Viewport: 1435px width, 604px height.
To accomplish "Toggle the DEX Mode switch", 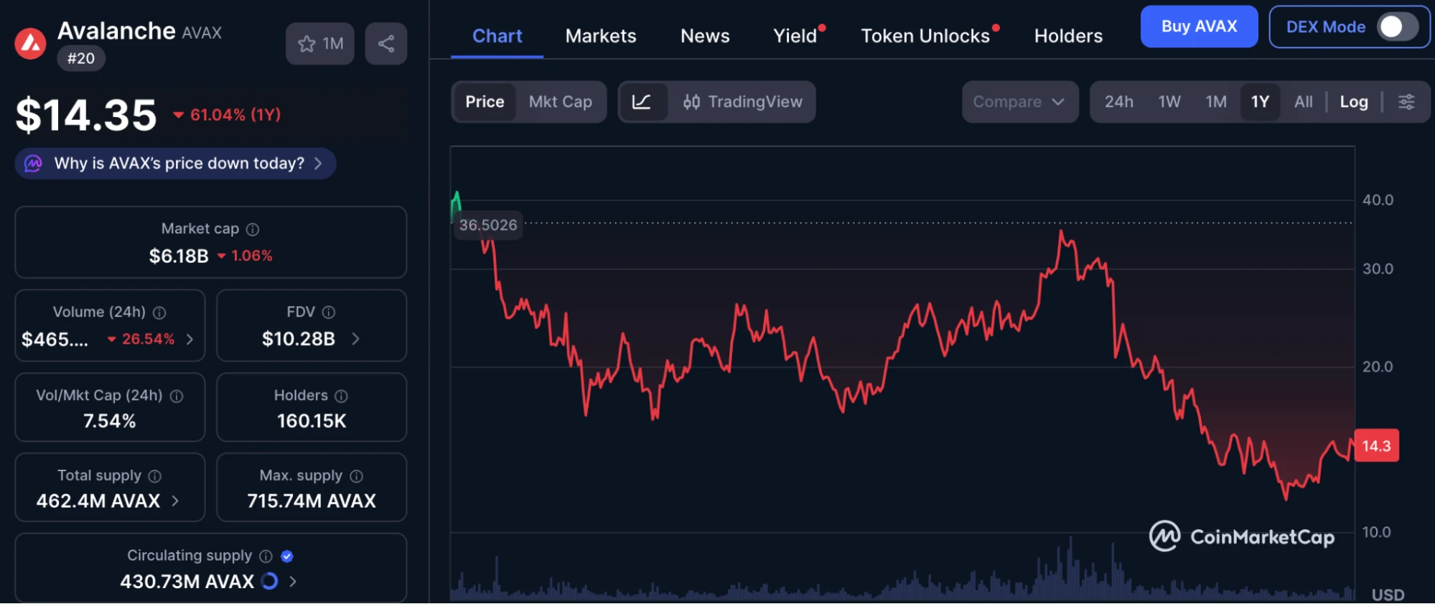I will 1396,27.
